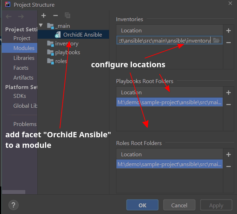Click the Apply button
Image resolution: width=237 pixels, height=214 pixels.
tap(216, 205)
